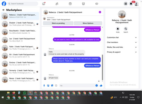
Task: Open Firefox from taskbar
Action: pyautogui.click(x=14, y=93)
